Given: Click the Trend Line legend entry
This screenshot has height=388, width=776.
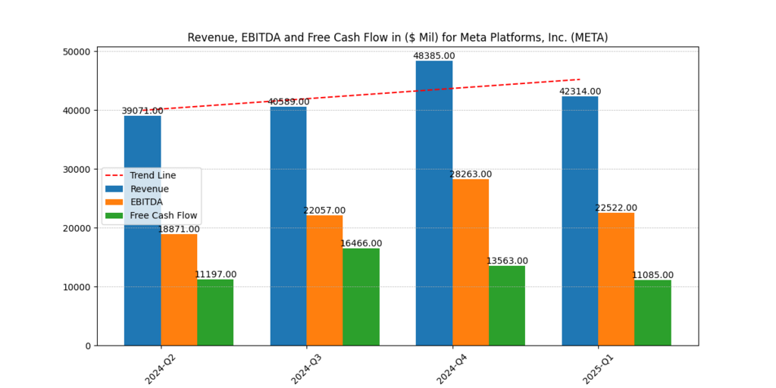Looking at the screenshot, I should coord(152,175).
